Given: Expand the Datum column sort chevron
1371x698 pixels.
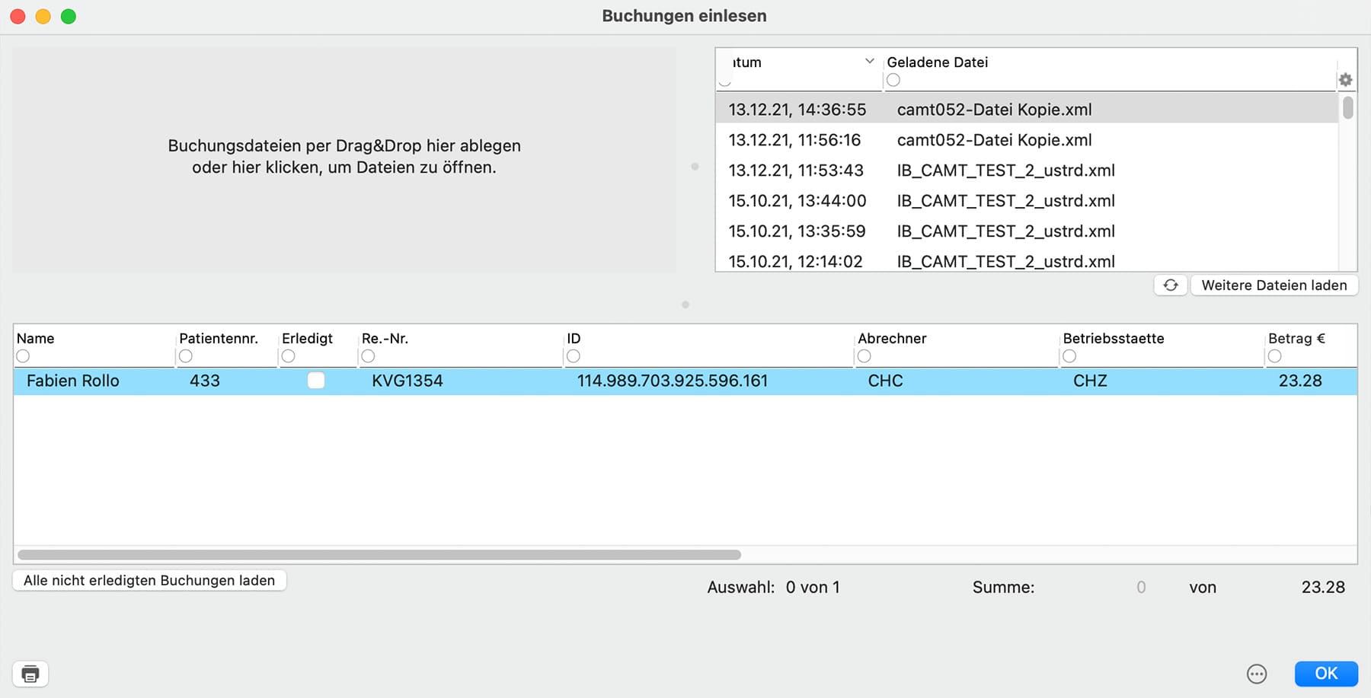Looking at the screenshot, I should (x=869, y=62).
